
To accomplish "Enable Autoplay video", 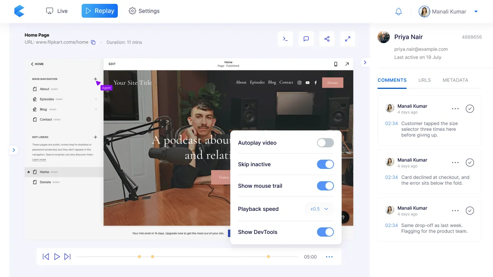I will 325,143.
